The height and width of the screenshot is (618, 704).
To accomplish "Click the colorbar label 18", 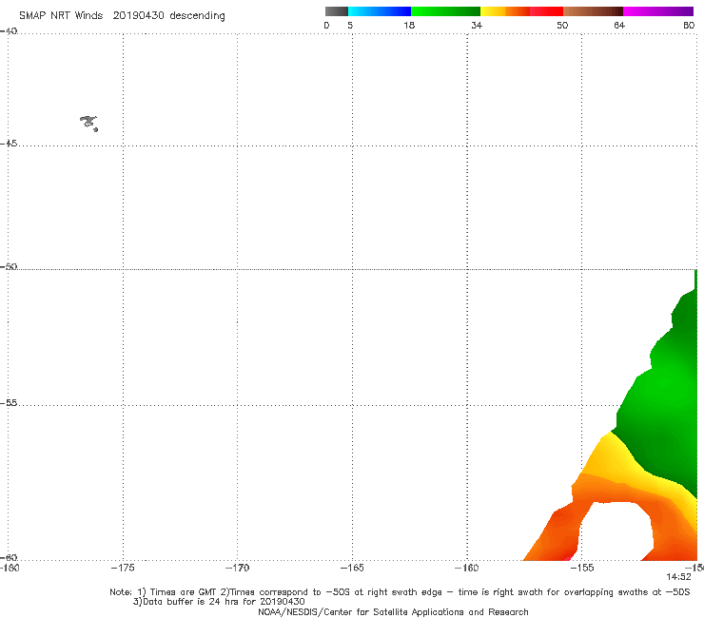I will (x=409, y=25).
